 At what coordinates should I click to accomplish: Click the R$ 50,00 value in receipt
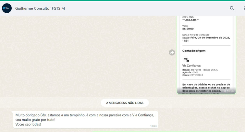(x=188, y=29)
